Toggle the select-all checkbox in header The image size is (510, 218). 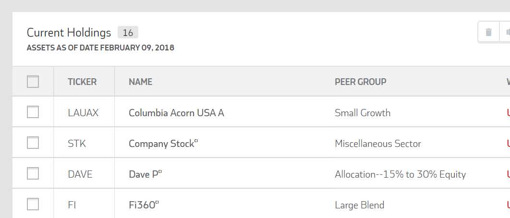point(33,82)
